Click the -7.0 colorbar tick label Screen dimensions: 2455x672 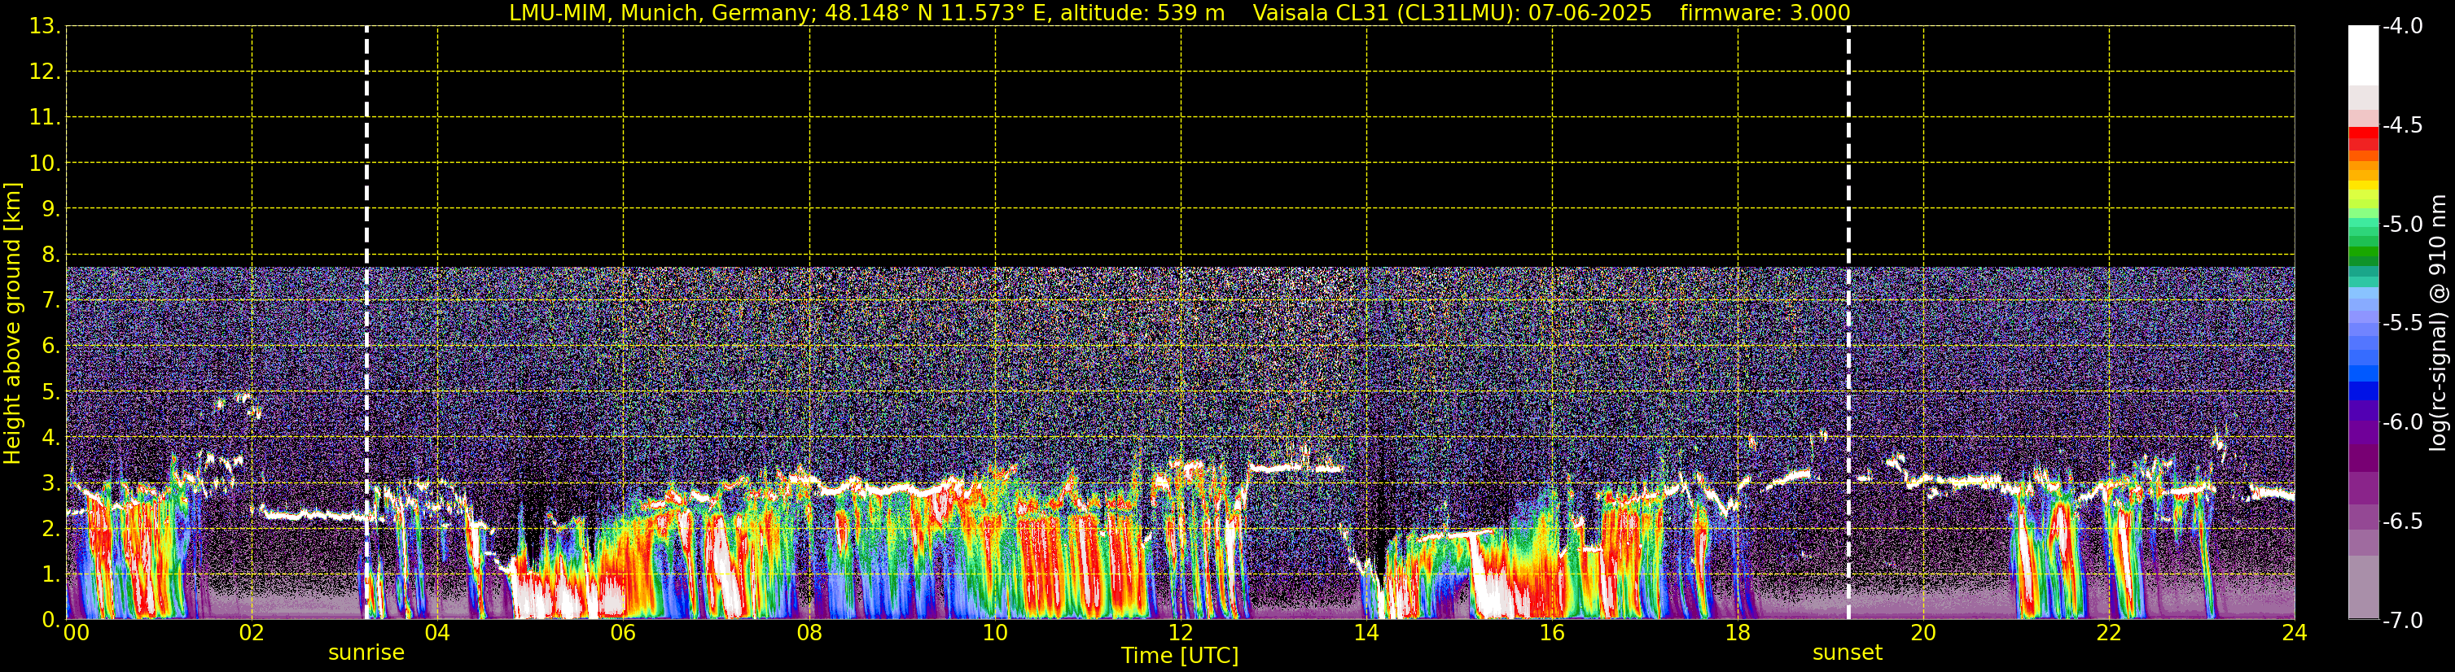click(x=2401, y=621)
